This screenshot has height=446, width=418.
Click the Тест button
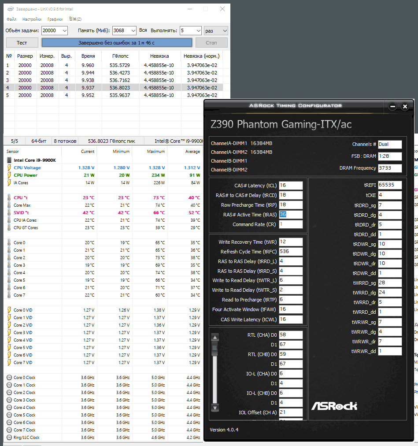tap(22, 43)
